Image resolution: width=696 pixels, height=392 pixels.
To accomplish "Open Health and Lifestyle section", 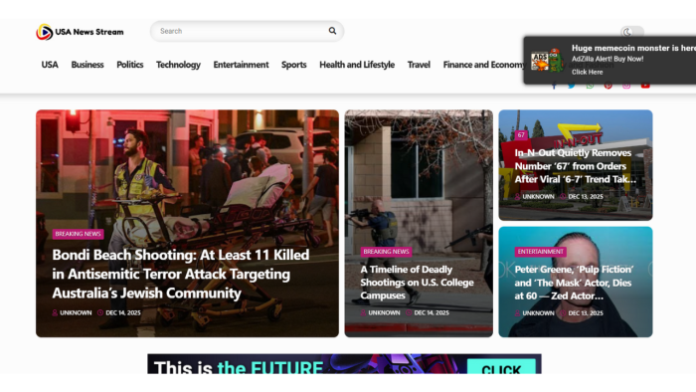I will [357, 65].
